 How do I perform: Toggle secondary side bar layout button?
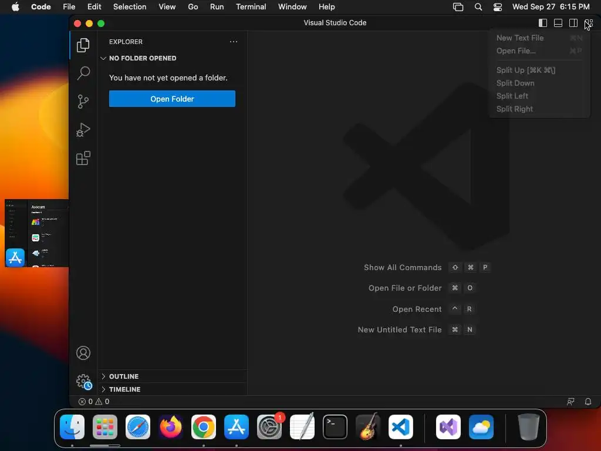tap(573, 23)
